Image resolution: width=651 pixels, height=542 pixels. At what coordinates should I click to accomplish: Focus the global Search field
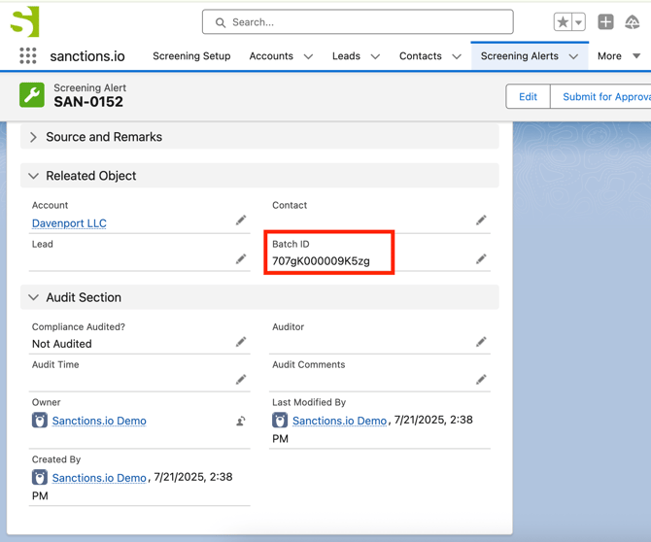pyautogui.click(x=358, y=22)
